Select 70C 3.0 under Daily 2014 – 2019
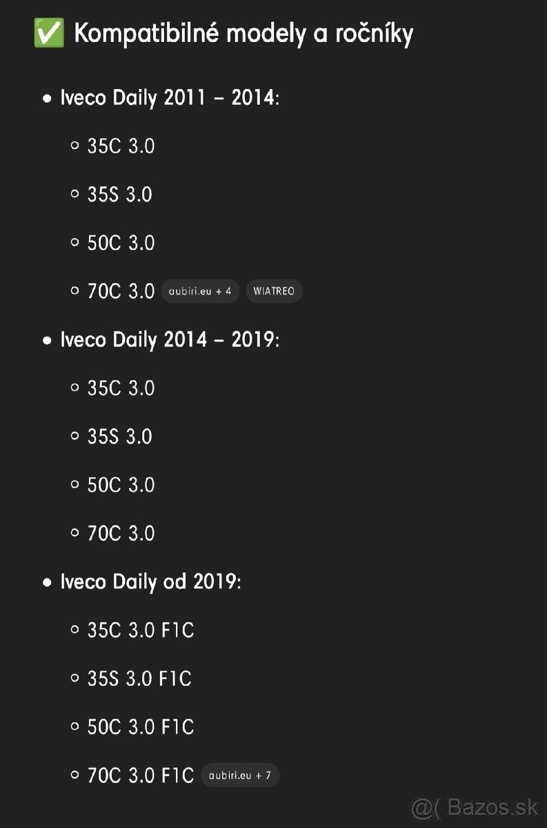Image resolution: width=547 pixels, height=828 pixels. click(121, 533)
